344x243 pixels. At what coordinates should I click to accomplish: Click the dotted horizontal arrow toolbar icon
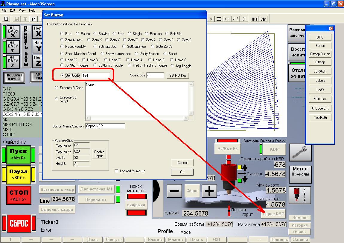(x=236, y=19)
